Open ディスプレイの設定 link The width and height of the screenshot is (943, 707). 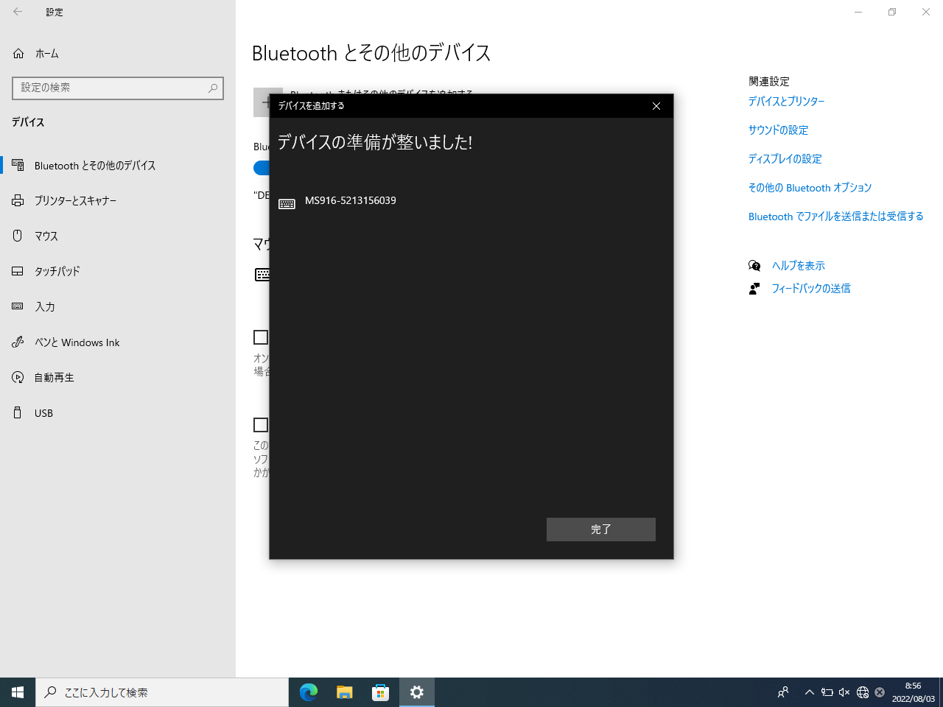(x=785, y=159)
